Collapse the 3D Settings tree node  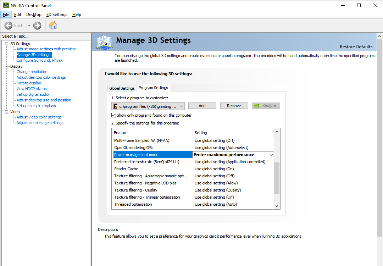(7, 44)
